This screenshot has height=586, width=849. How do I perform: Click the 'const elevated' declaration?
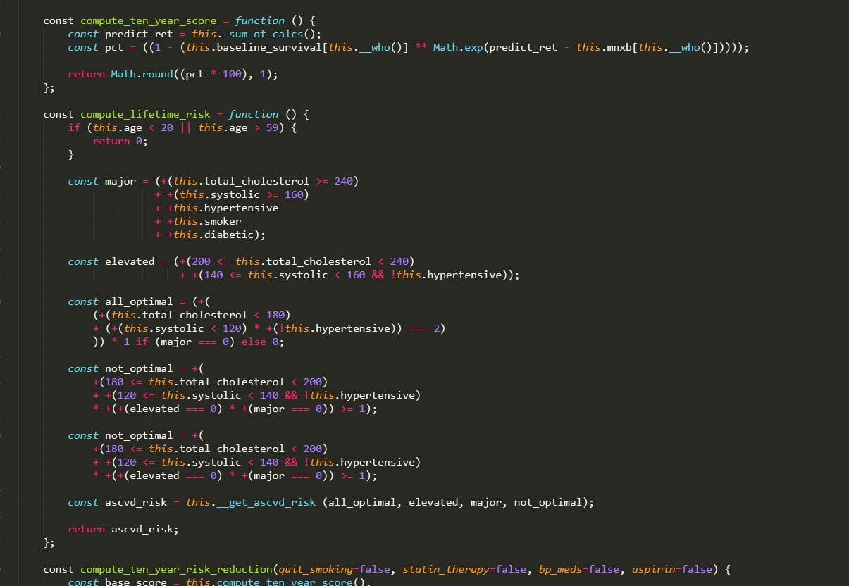(x=111, y=261)
